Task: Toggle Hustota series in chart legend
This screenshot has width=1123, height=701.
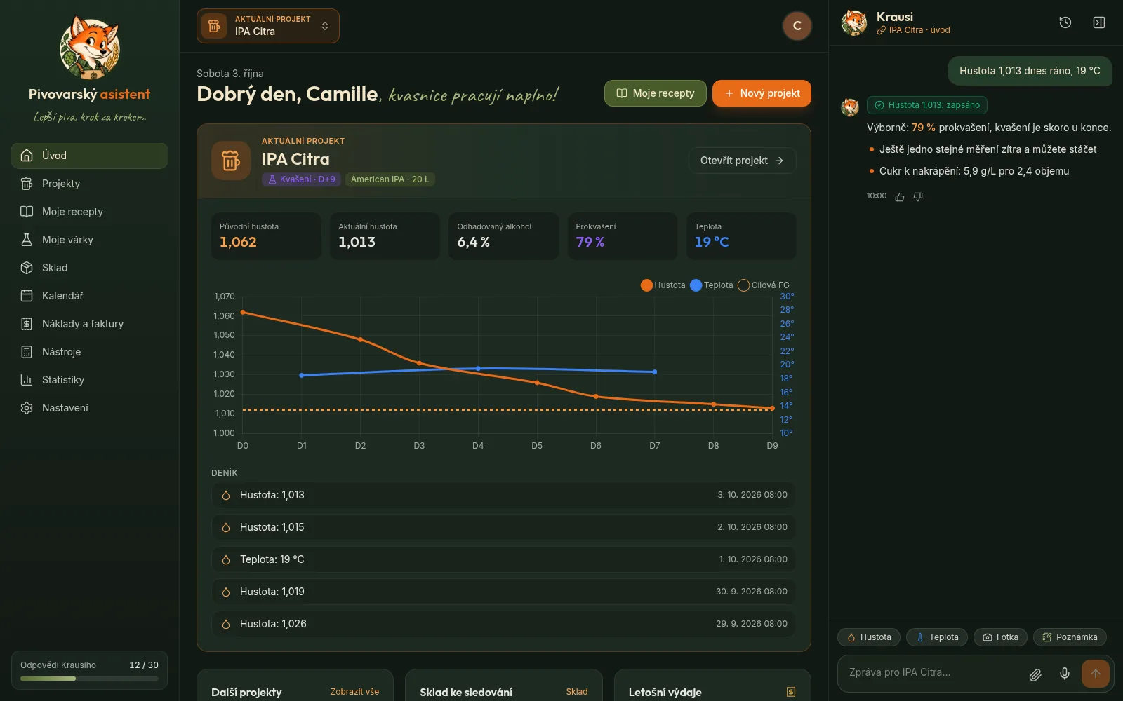Action: tap(663, 285)
